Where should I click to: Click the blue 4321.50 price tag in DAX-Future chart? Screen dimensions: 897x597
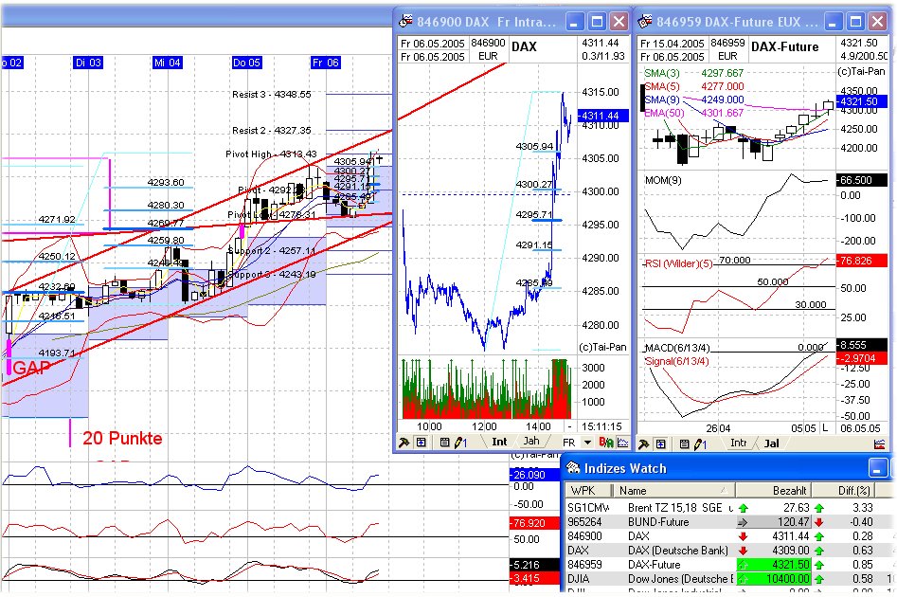[862, 101]
